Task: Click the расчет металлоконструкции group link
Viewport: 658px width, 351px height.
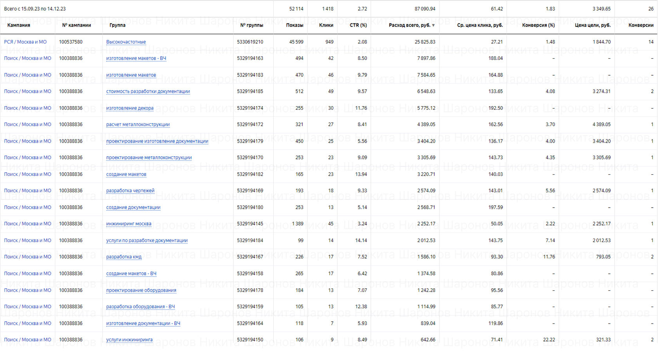Action: pyautogui.click(x=138, y=125)
